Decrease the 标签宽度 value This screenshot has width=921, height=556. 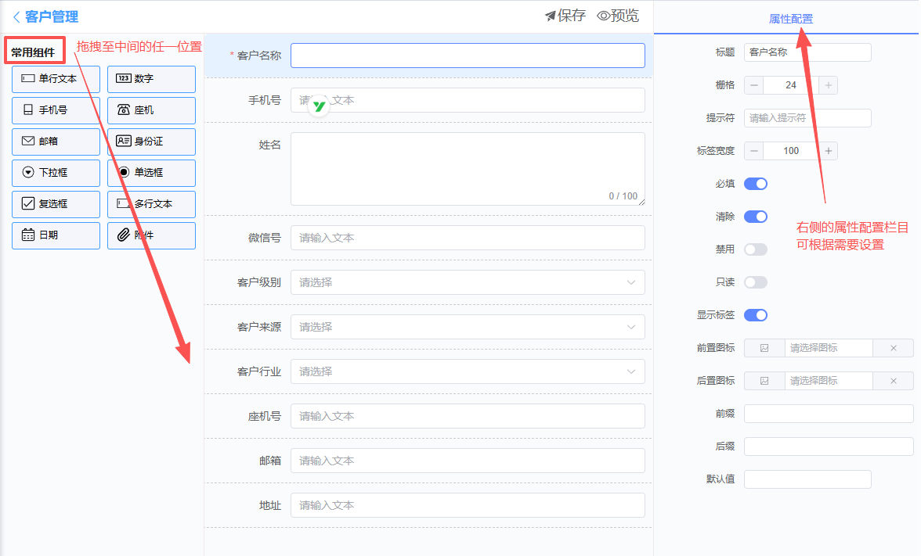point(754,151)
